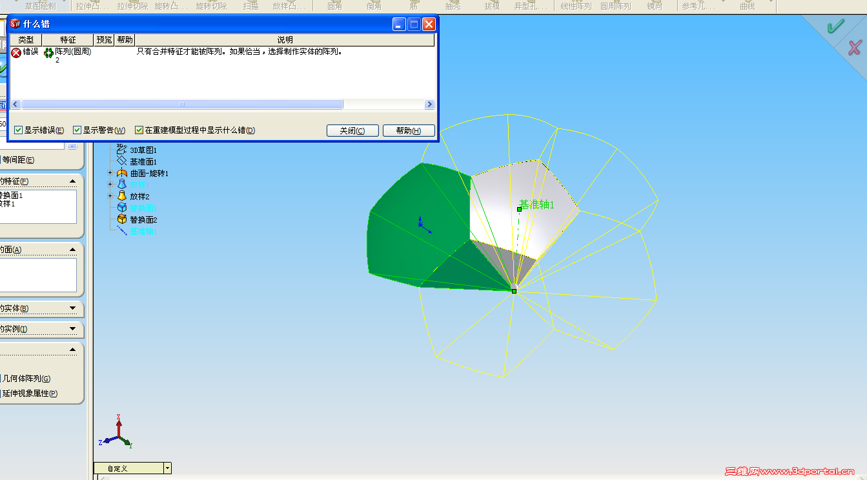Expand the 曲面-旋转1 tree node
This screenshot has height=480, width=867.
pyautogui.click(x=110, y=173)
